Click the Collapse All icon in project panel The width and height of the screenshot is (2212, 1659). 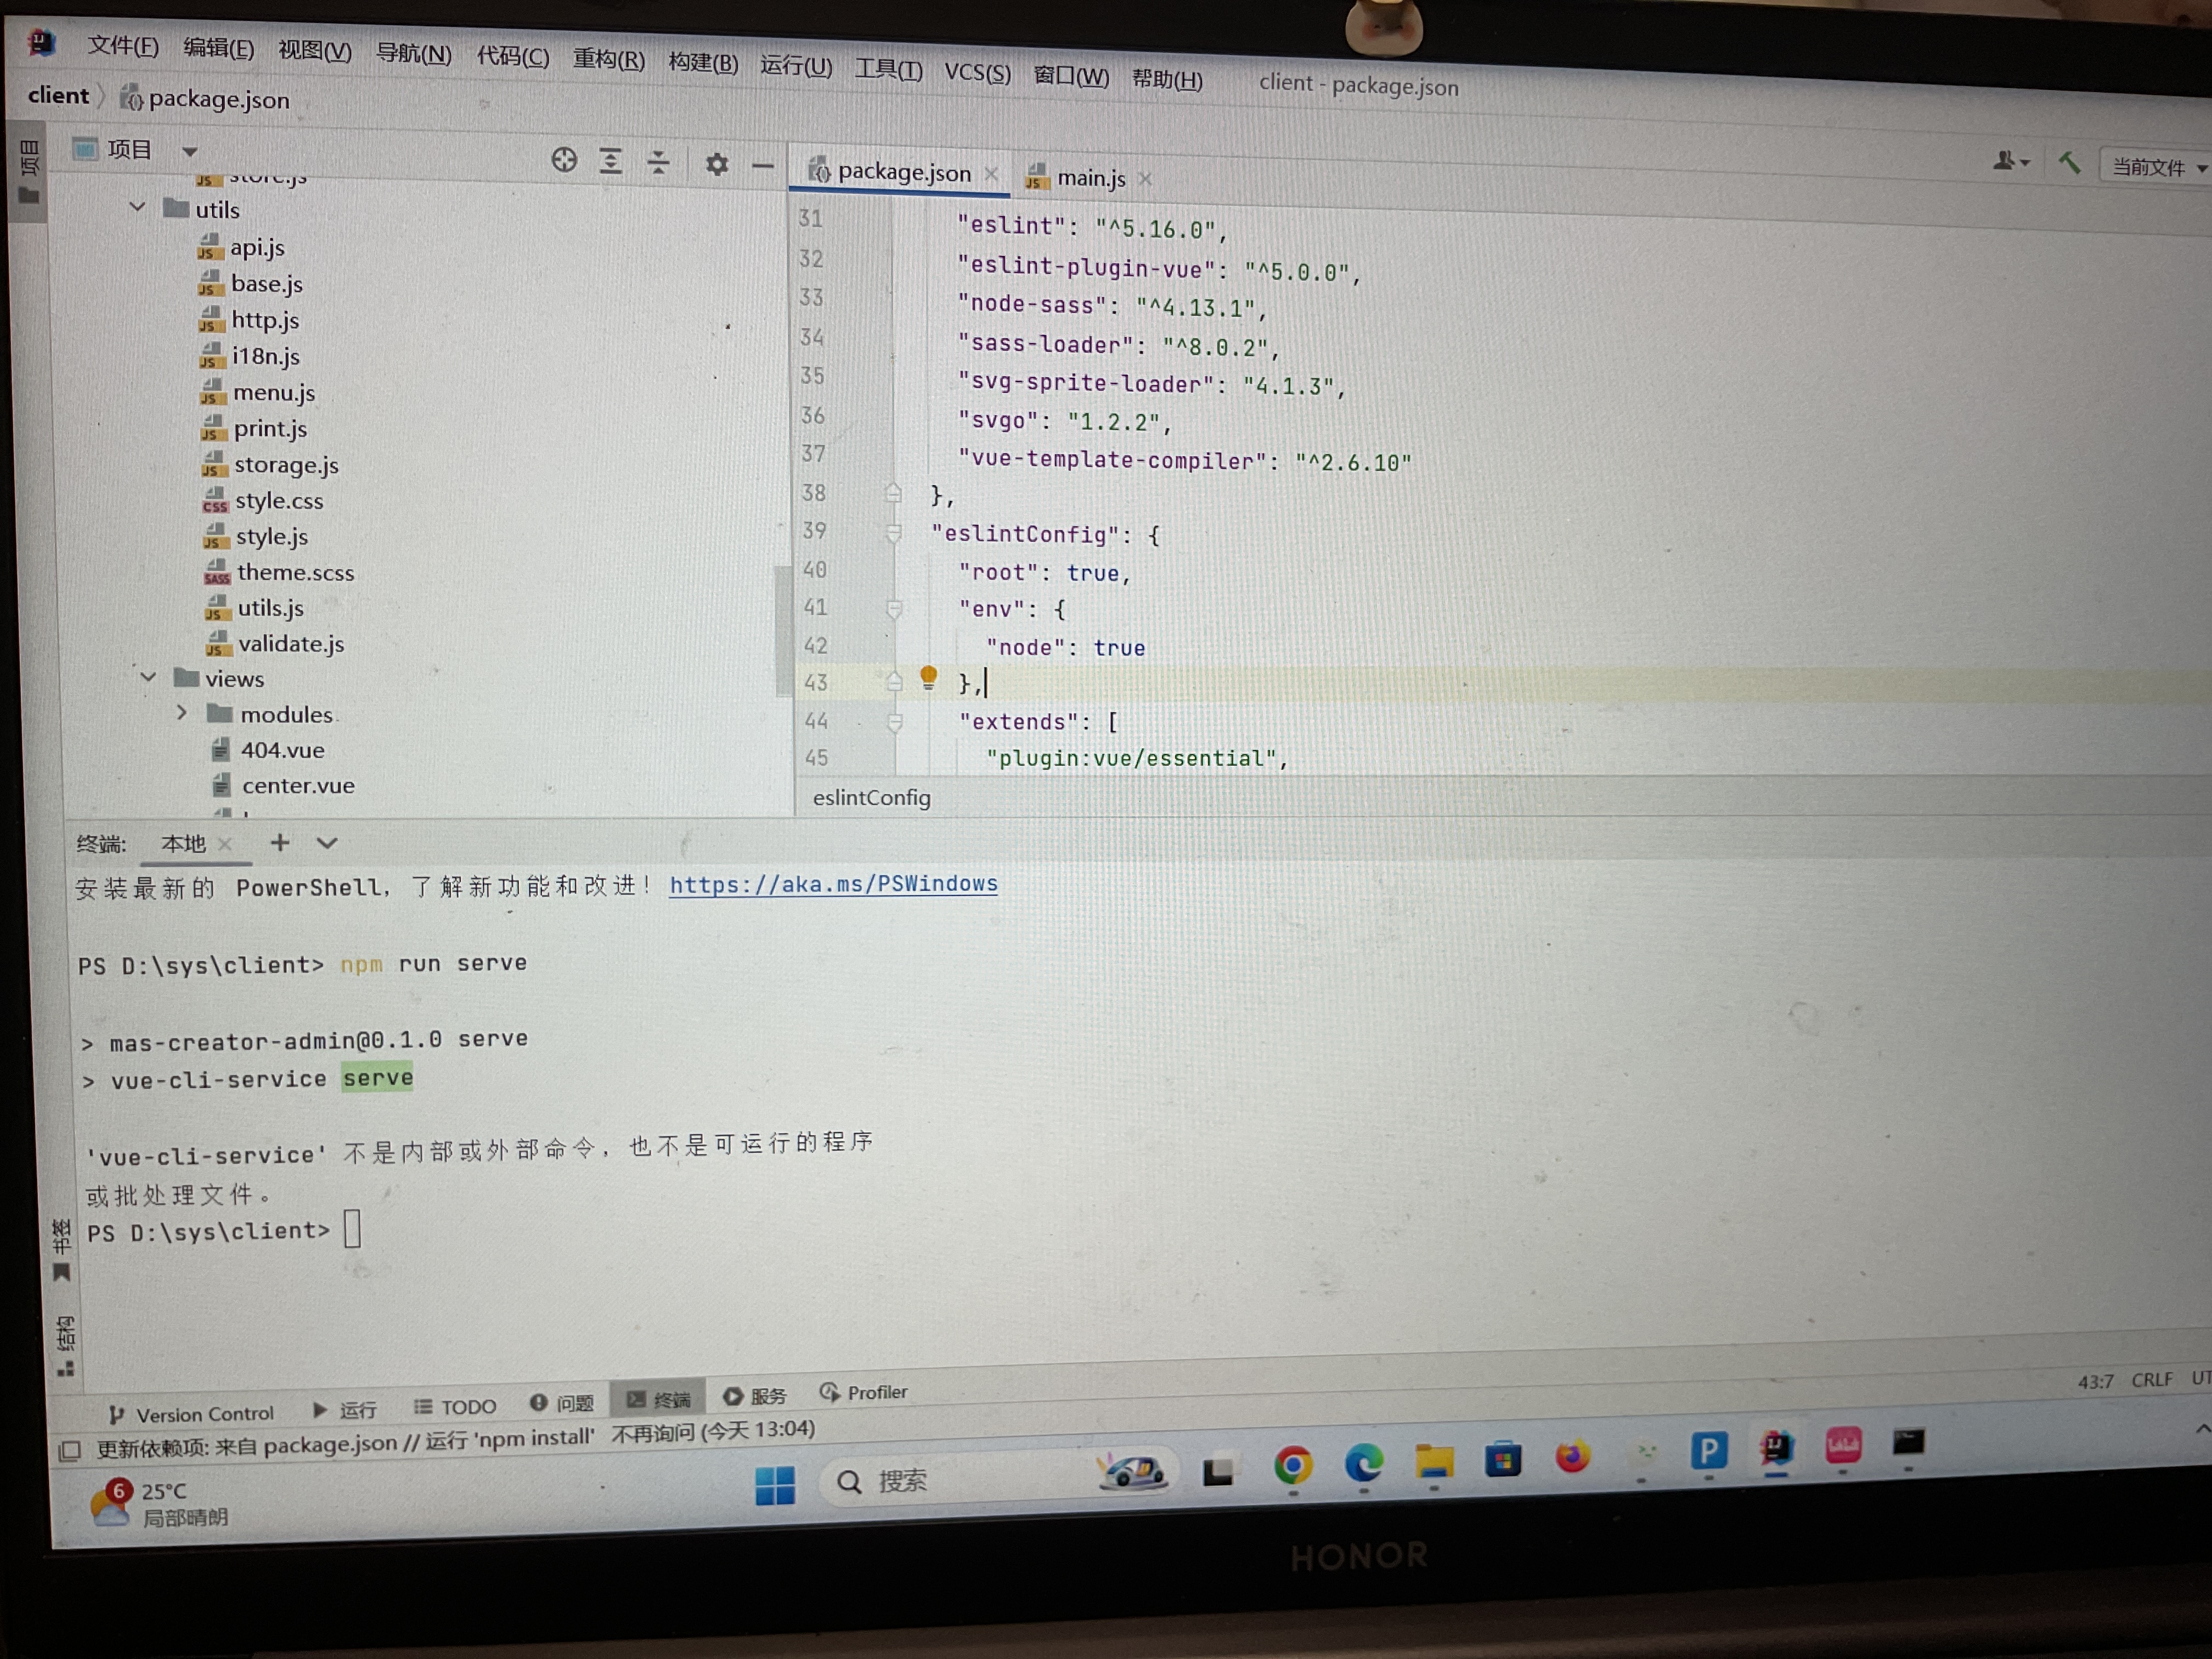658,162
